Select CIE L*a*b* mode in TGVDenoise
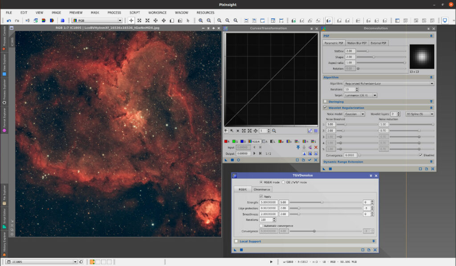 point(283,182)
